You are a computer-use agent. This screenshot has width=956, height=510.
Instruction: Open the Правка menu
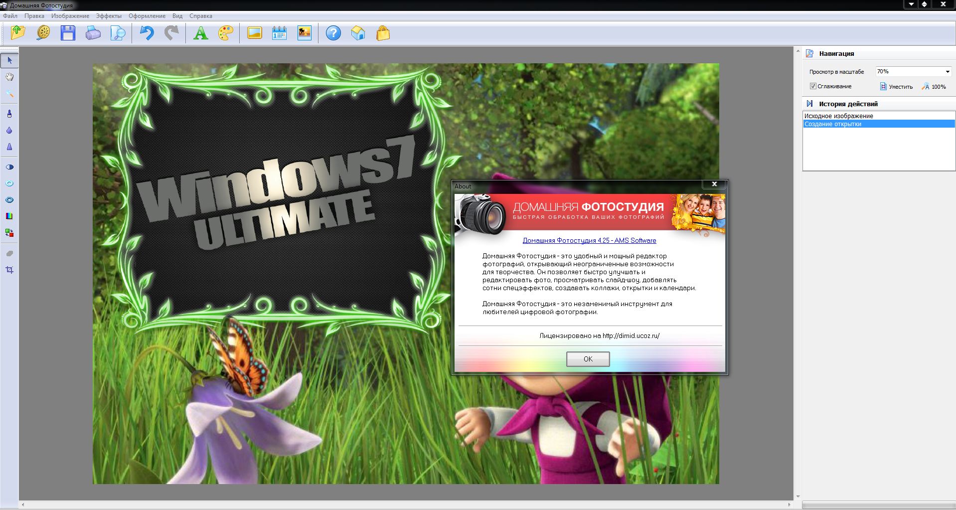click(x=34, y=16)
